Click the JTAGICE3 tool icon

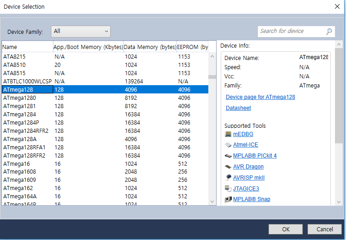[228, 189]
